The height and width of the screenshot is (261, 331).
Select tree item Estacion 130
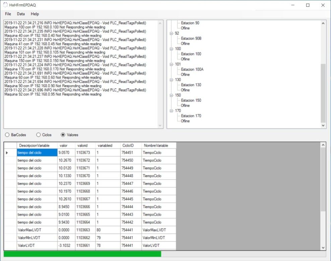click(x=191, y=85)
